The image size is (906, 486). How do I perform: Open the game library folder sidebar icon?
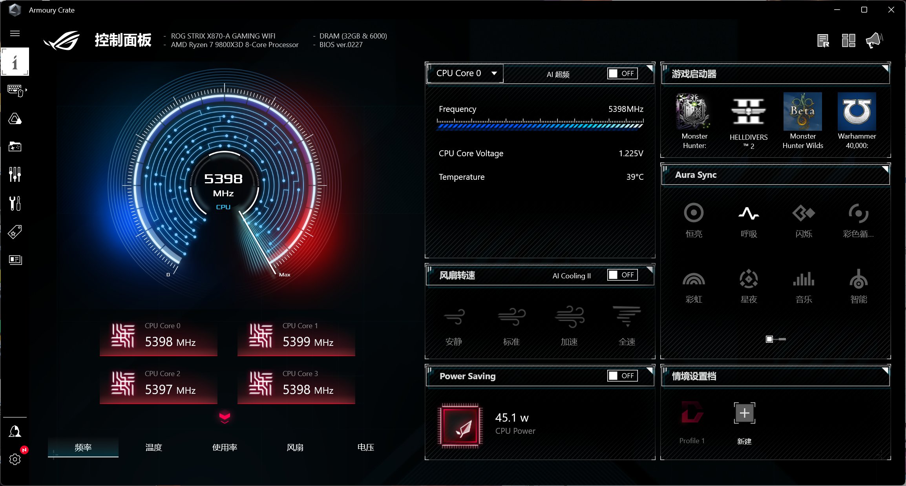click(x=15, y=146)
